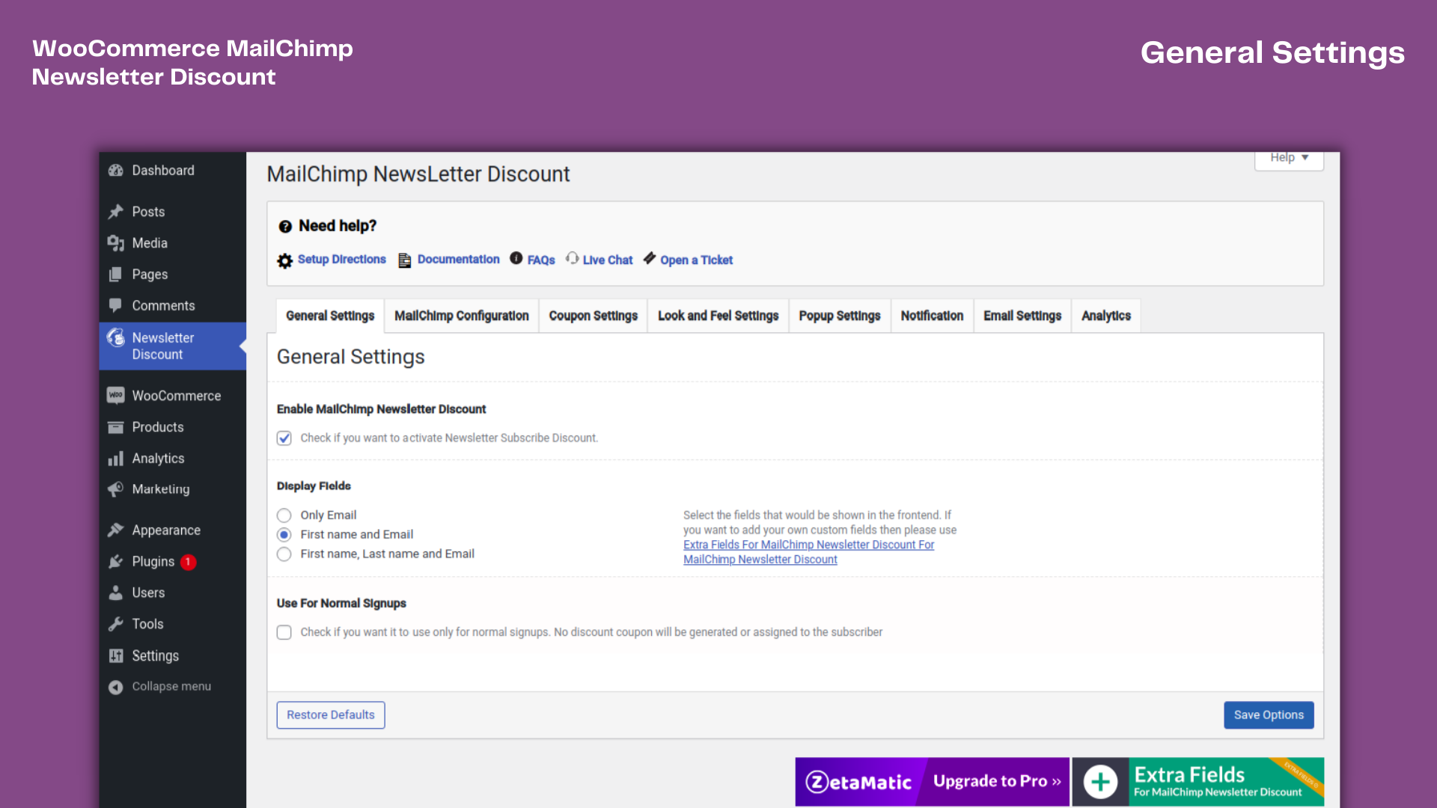Click the Appearance paintbrush icon
Image resolution: width=1437 pixels, height=808 pixels.
click(x=115, y=530)
